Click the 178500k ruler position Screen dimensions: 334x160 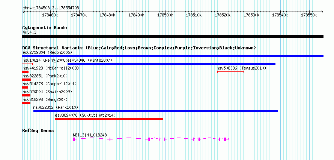[165, 15]
